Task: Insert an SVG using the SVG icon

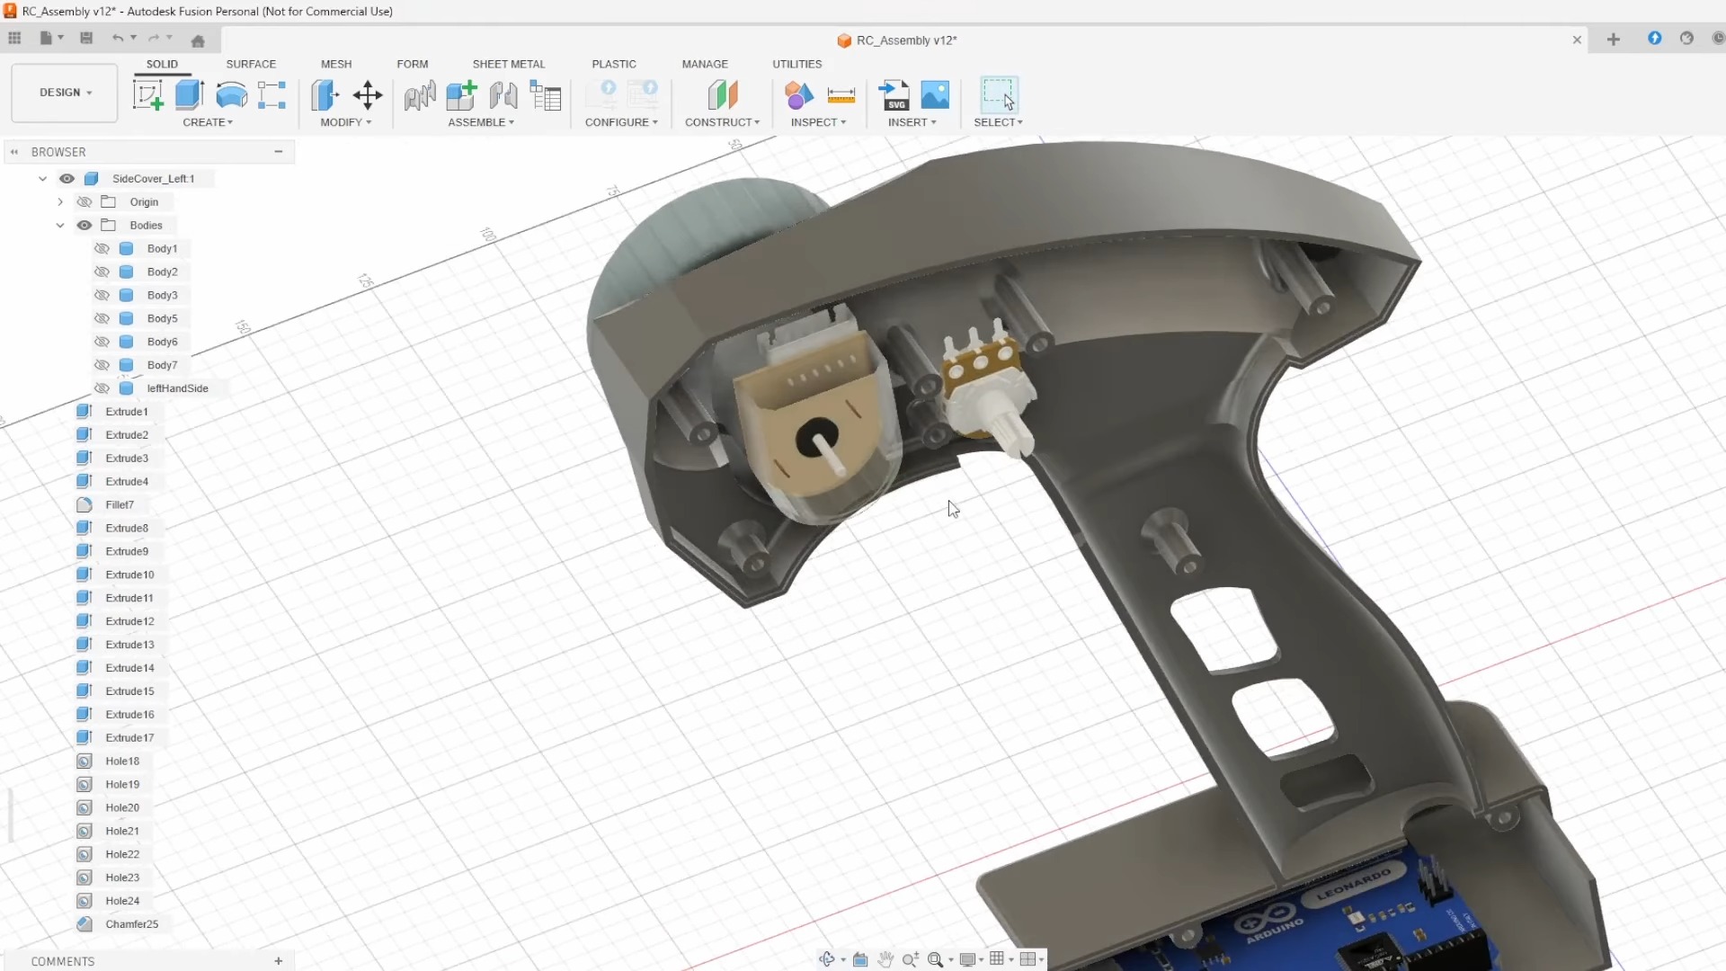Action: pyautogui.click(x=892, y=94)
